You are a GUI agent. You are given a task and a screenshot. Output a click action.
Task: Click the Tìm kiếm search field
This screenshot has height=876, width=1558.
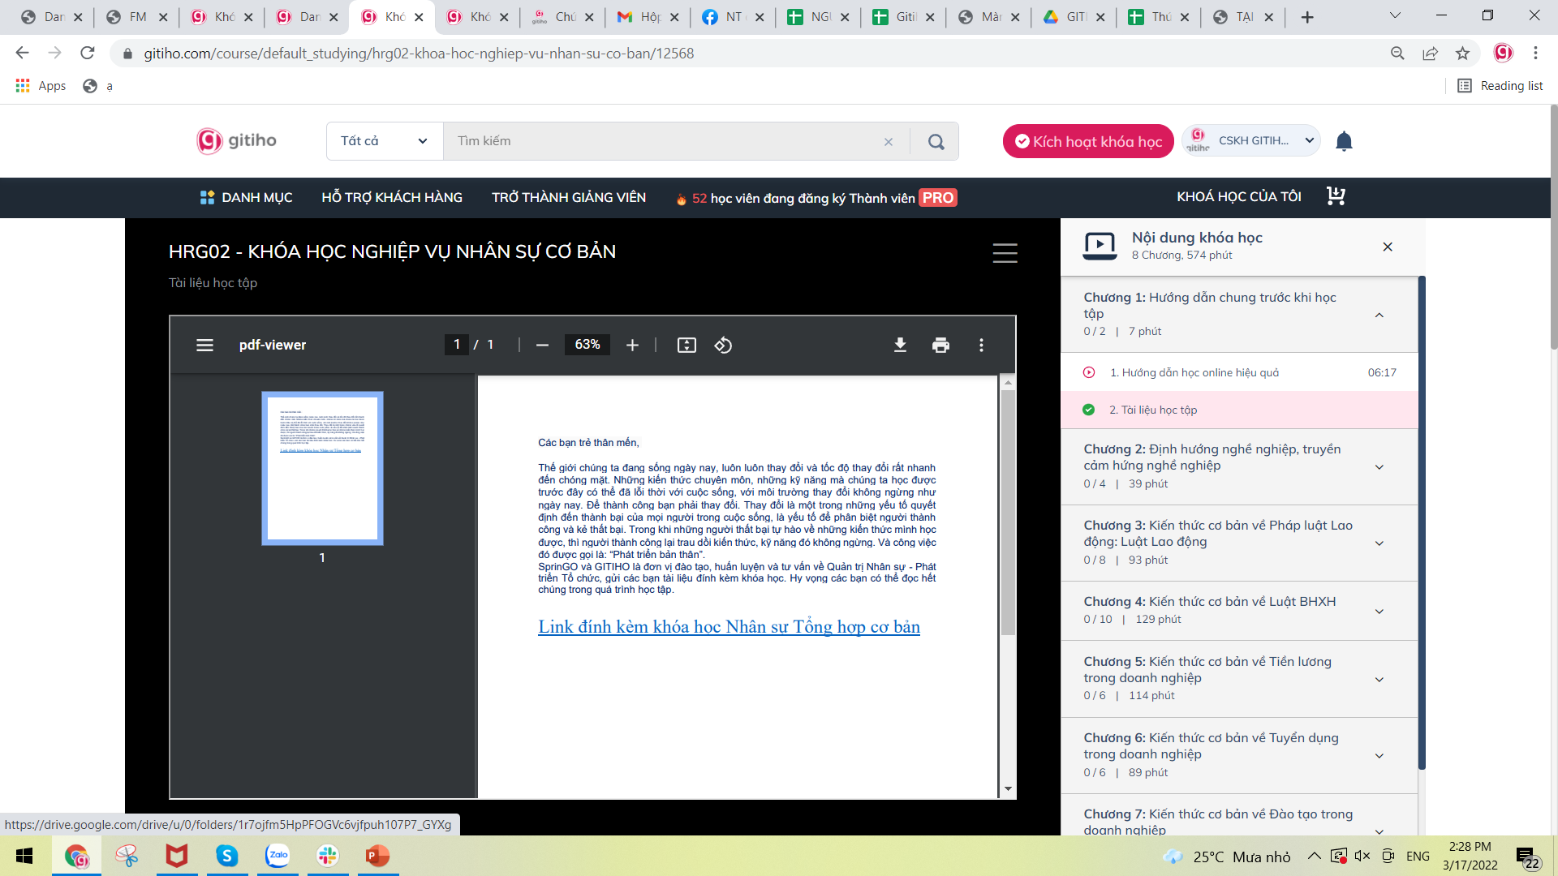point(665,141)
